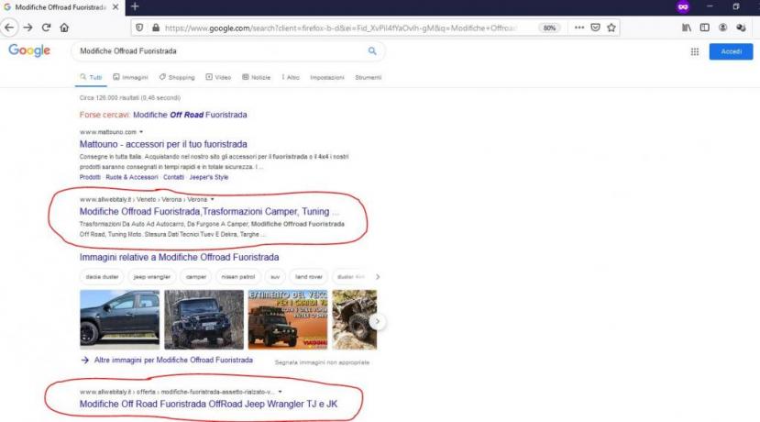
Task: Sign in with the Accedi button
Action: [731, 51]
